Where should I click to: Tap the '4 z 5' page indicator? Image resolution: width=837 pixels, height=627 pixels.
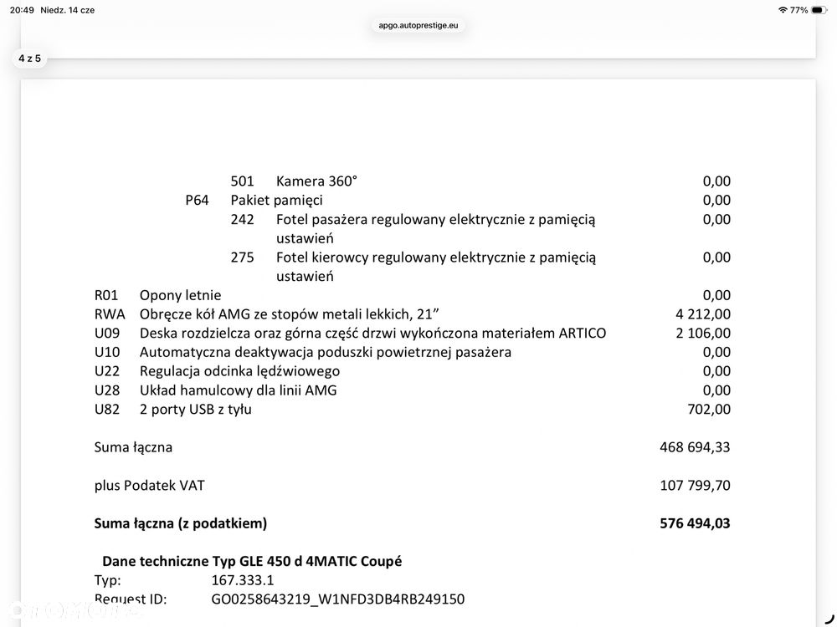click(x=29, y=59)
